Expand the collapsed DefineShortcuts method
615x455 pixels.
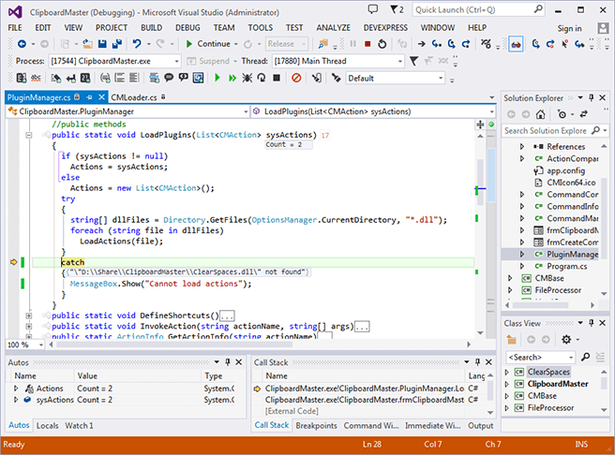(29, 316)
